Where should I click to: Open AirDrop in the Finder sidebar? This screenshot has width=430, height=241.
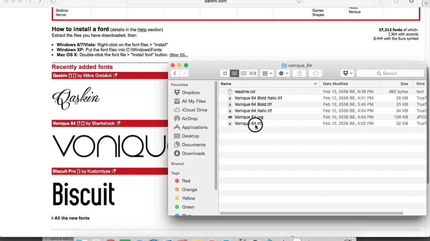[190, 118]
